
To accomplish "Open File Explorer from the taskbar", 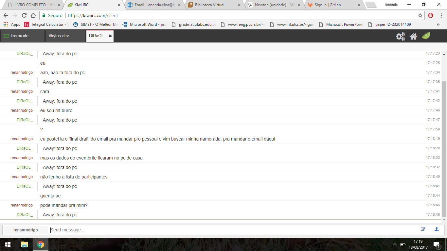I will pos(25,244).
